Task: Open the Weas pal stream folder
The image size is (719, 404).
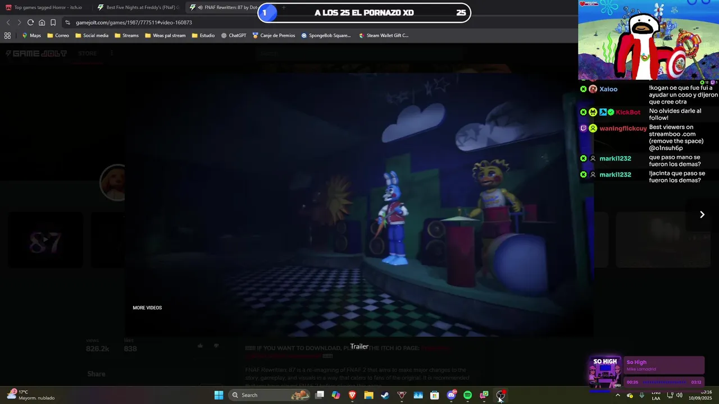Action: (165, 35)
